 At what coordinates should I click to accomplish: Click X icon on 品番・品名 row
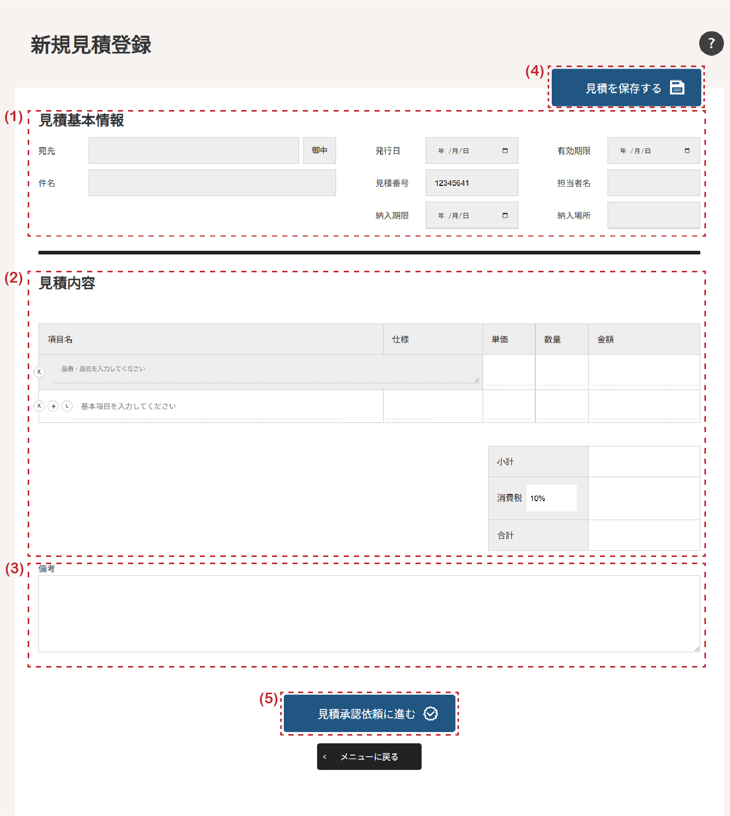tap(39, 372)
